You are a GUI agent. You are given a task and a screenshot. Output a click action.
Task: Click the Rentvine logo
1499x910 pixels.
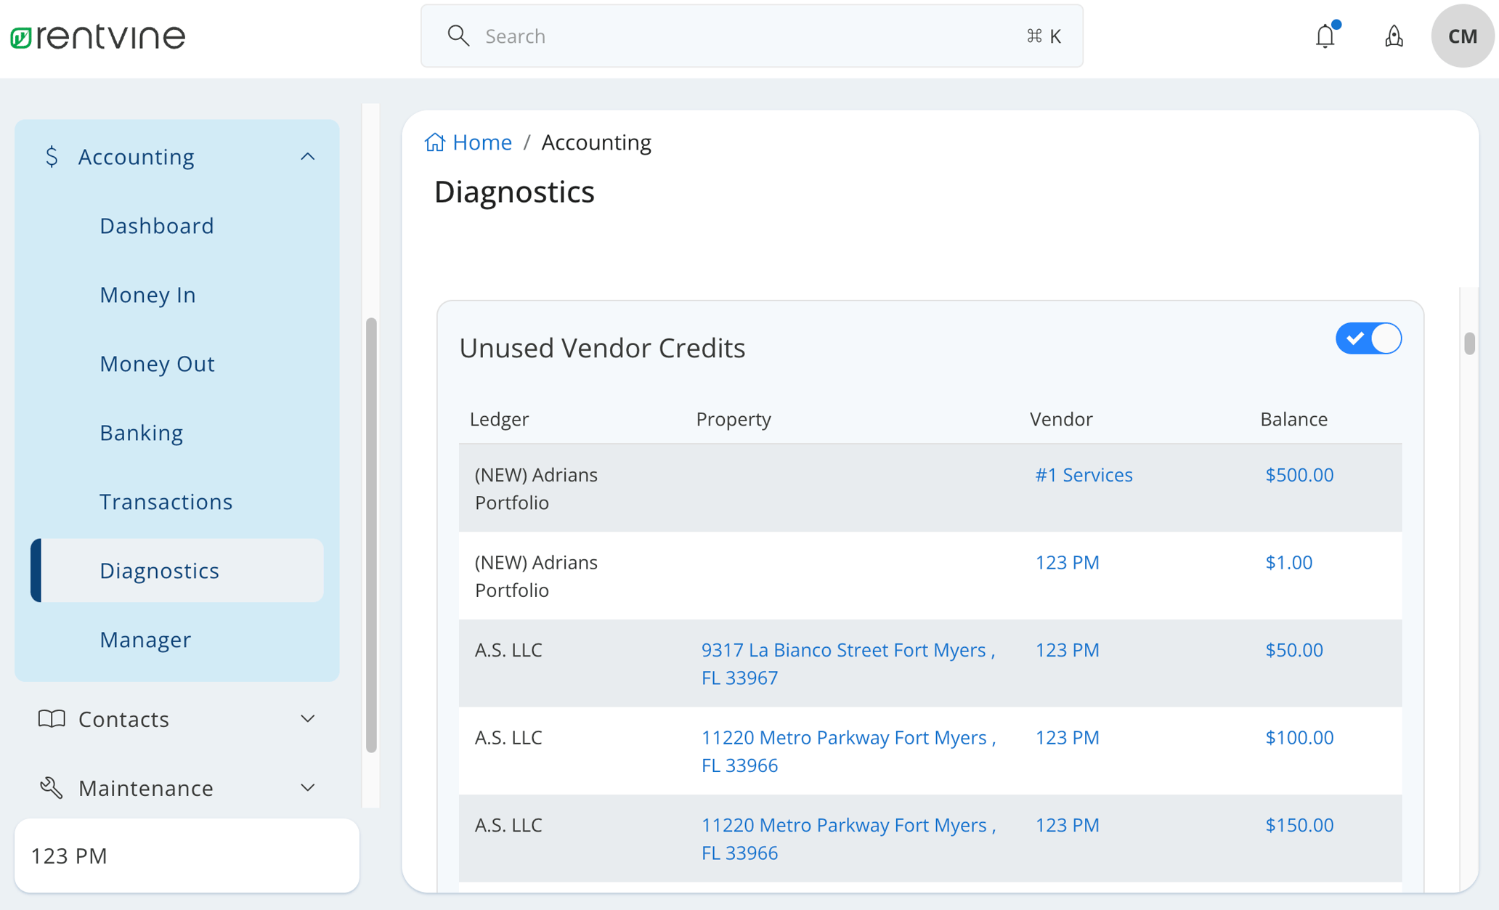tap(97, 35)
